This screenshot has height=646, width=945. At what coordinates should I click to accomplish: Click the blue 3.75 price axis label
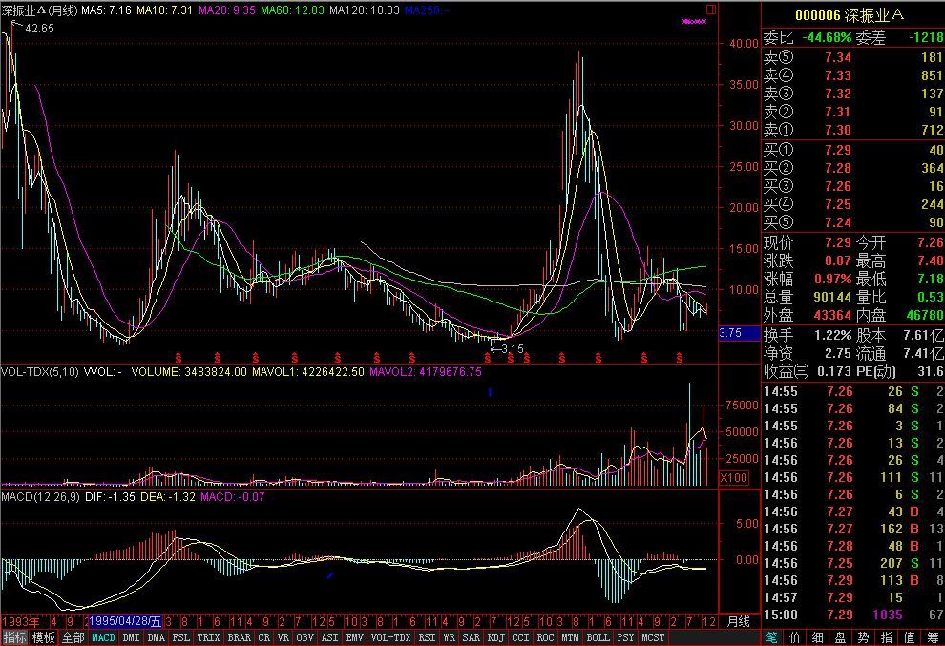730,333
